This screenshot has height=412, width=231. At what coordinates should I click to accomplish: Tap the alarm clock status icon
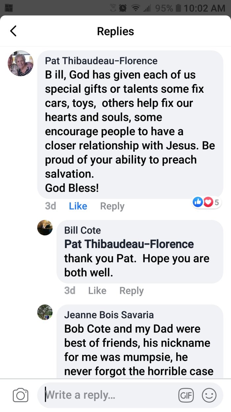(x=122, y=8)
